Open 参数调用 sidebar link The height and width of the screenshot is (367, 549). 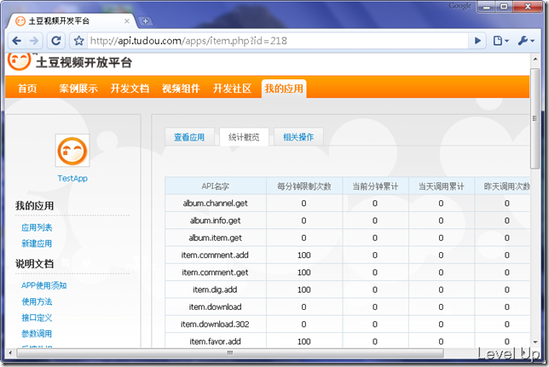pyautogui.click(x=37, y=334)
